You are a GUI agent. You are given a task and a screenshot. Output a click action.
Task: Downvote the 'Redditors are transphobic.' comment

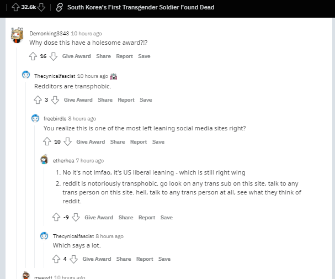point(55,100)
